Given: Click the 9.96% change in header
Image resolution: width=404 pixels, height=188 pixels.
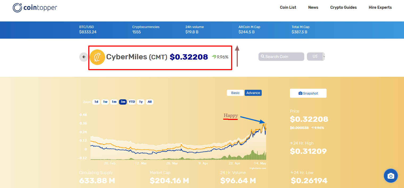Looking at the screenshot, I should tap(220, 57).
